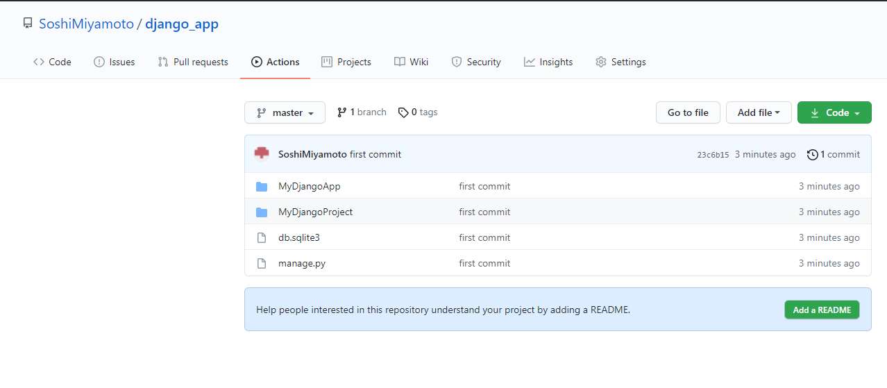Click the Add a README button
Viewport: 887px width, 388px height.
[822, 310]
